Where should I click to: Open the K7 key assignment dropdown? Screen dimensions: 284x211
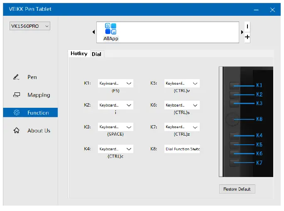point(182,127)
